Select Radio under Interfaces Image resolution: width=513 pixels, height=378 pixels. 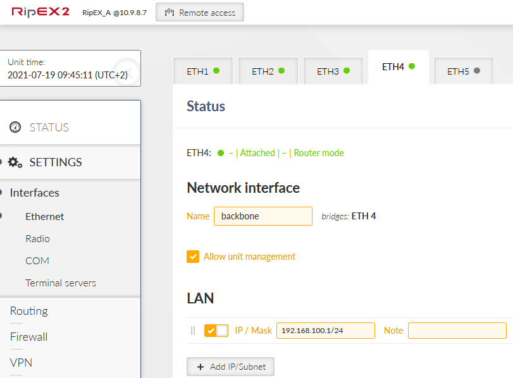37,239
